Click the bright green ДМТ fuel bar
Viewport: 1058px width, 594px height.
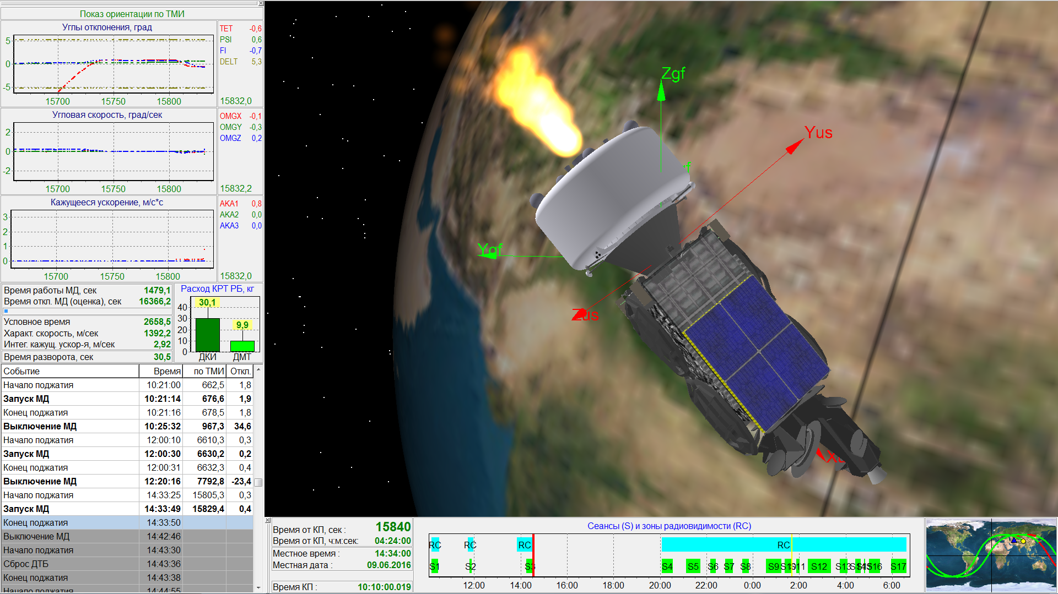coord(242,346)
